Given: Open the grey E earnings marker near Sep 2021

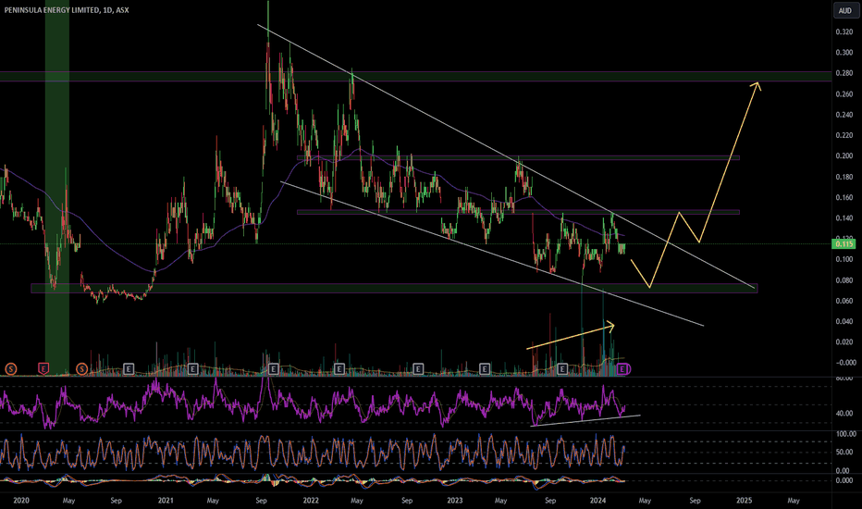Looking at the screenshot, I should [x=273, y=369].
